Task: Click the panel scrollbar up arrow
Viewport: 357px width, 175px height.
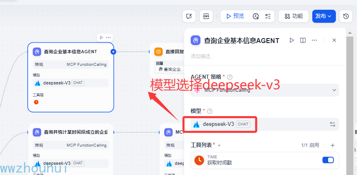Action: (350, 33)
